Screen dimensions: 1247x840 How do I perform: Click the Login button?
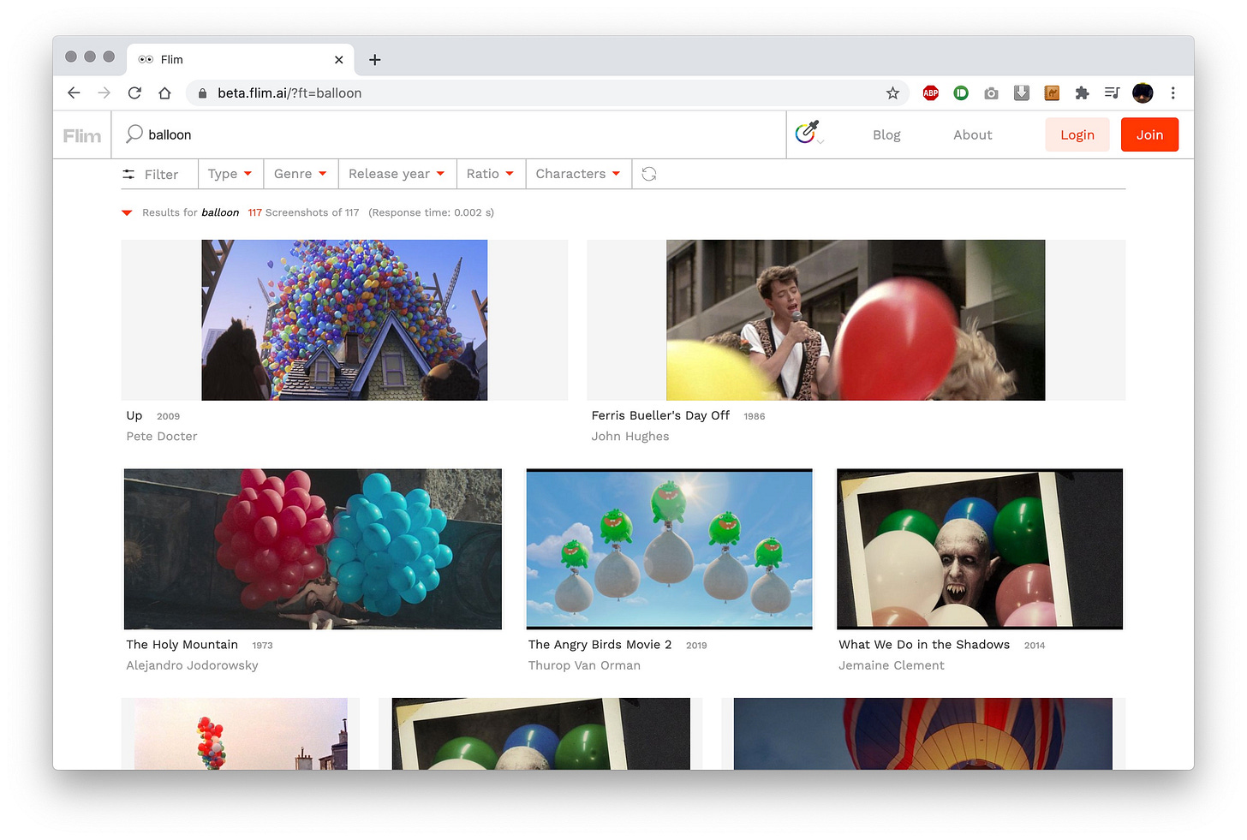[x=1077, y=134]
